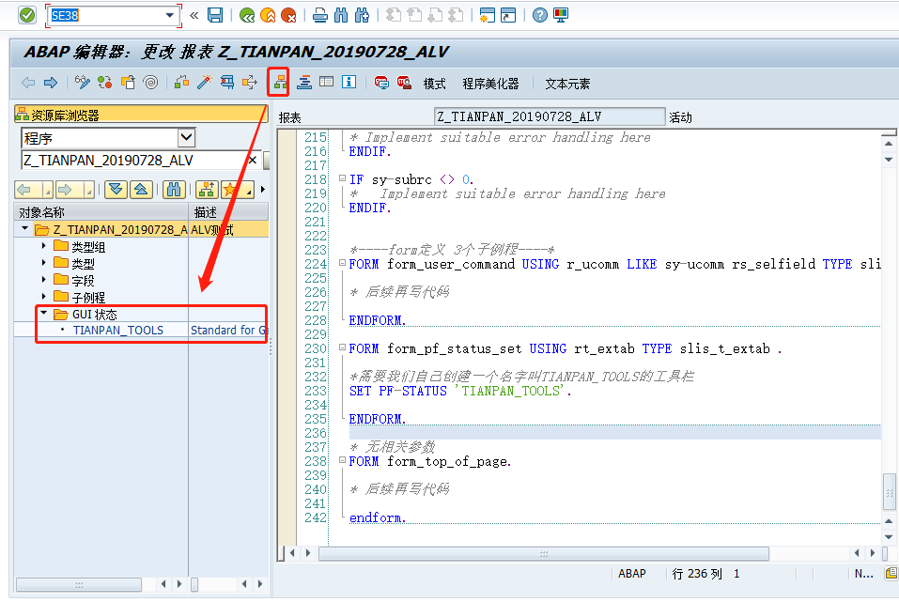Select the 模式 menu item

coord(434,84)
